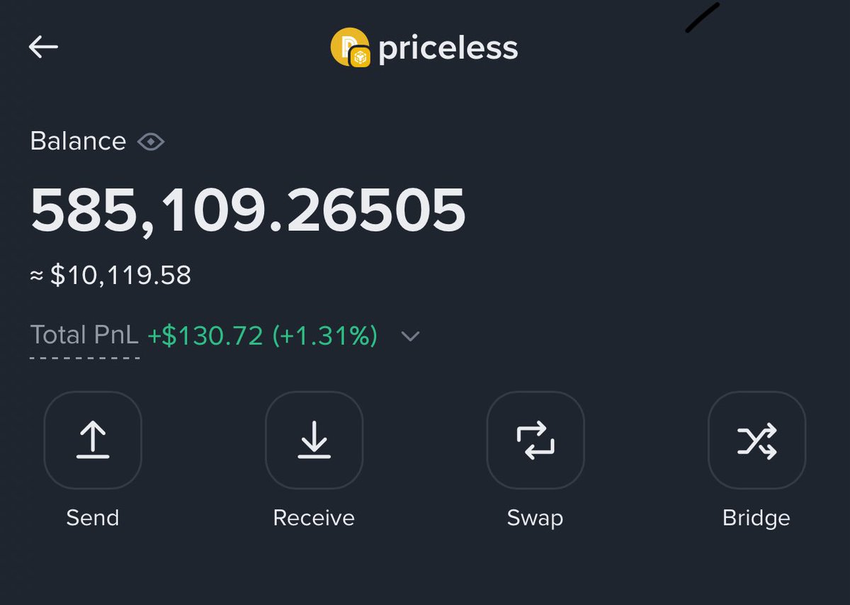
Task: Click the dashed-underlined Total PnL label
Action: pos(84,336)
